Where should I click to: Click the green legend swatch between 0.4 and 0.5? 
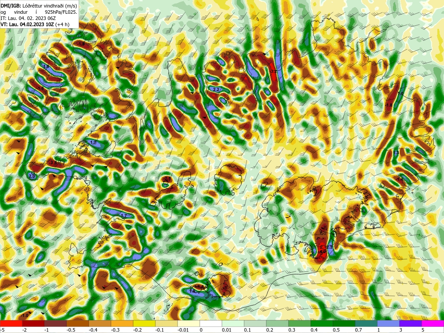(322, 323)
